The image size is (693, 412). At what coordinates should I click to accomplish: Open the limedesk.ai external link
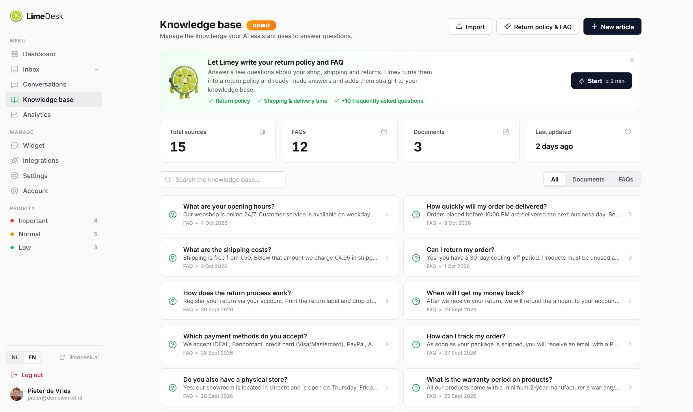[x=79, y=357]
